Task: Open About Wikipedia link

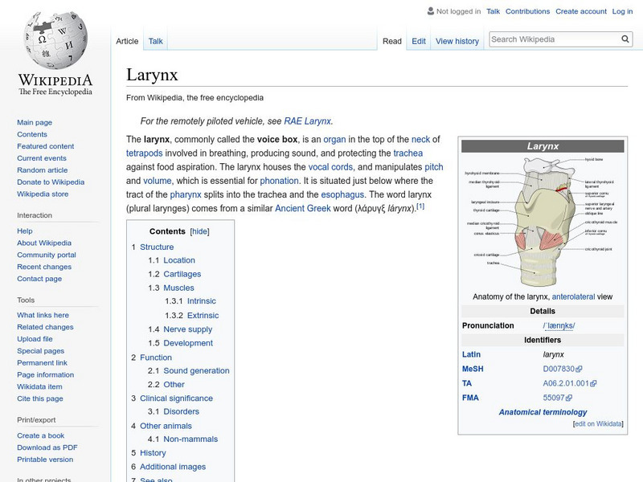Action: click(44, 243)
